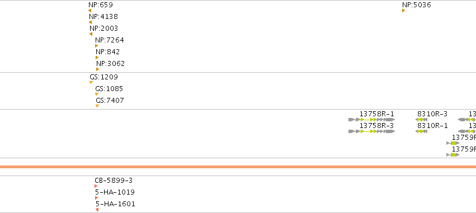Select the 13759R box glyph in bottom row
This screenshot has width=476, height=213.
pyautogui.click(x=453, y=155)
